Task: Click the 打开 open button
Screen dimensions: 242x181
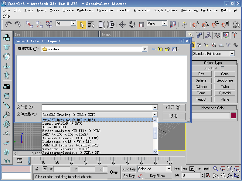Action: point(174,107)
